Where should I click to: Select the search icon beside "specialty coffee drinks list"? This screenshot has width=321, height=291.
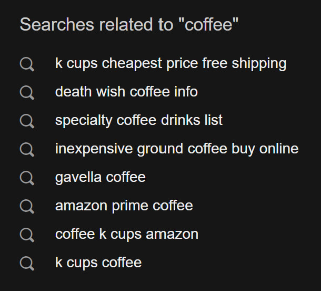(x=27, y=122)
